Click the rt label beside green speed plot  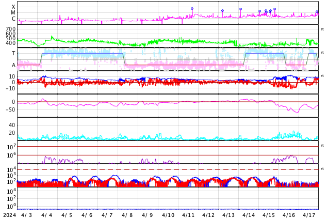pyautogui.click(x=322, y=29)
